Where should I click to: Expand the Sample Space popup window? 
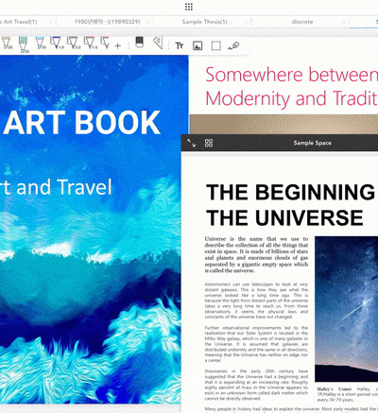(x=191, y=143)
